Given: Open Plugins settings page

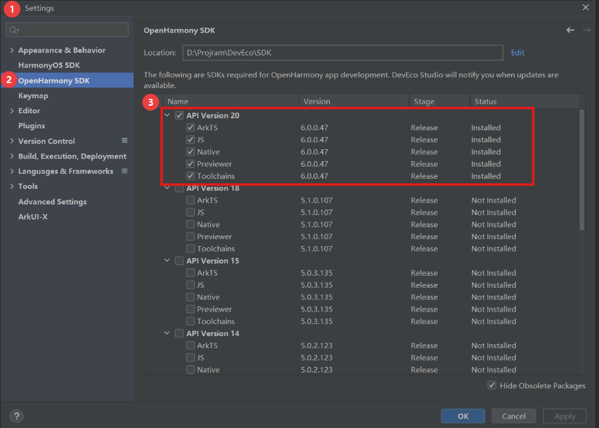Looking at the screenshot, I should click(31, 126).
